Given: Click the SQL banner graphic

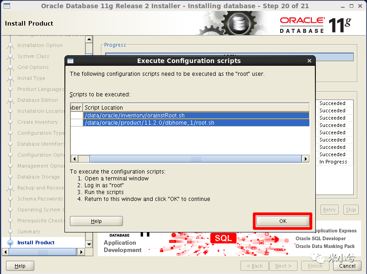Looking at the screenshot, I should (223, 238).
